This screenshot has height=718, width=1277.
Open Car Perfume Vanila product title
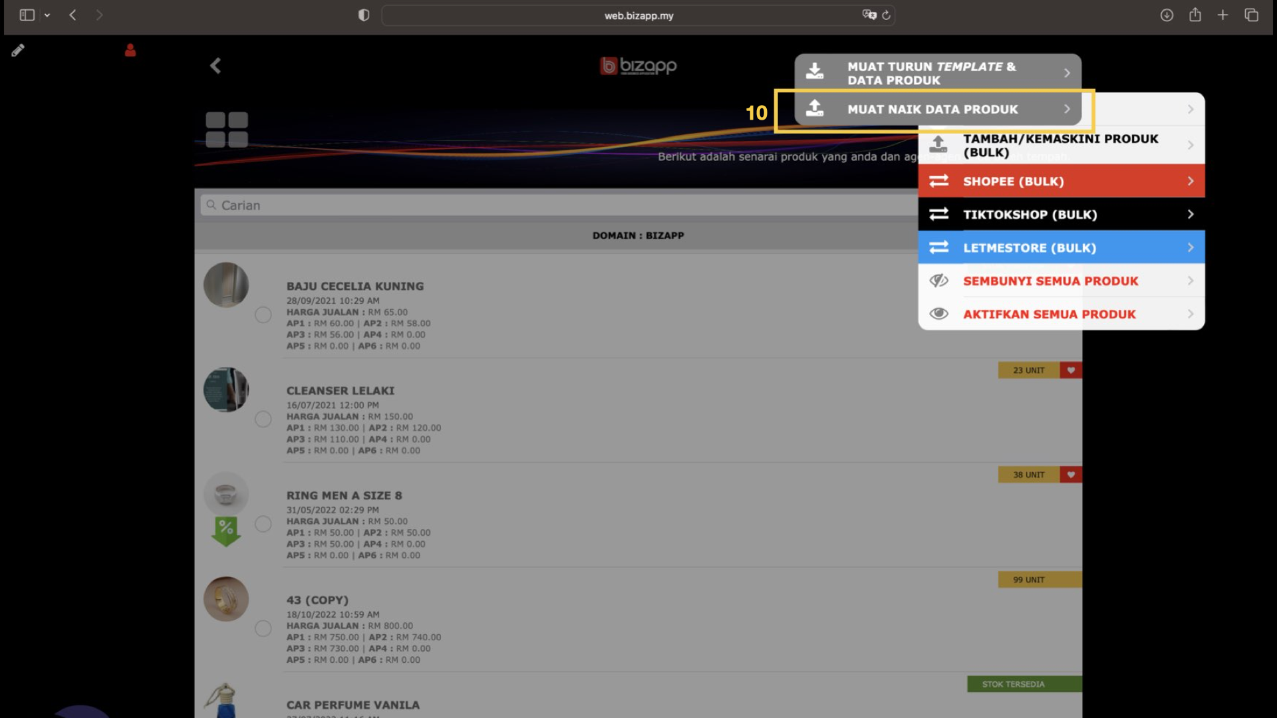click(x=353, y=705)
